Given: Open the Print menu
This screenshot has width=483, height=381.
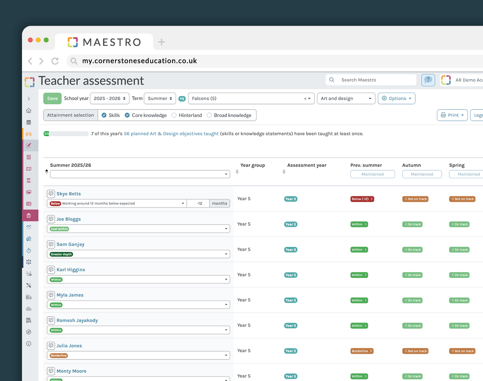Looking at the screenshot, I should (x=452, y=115).
